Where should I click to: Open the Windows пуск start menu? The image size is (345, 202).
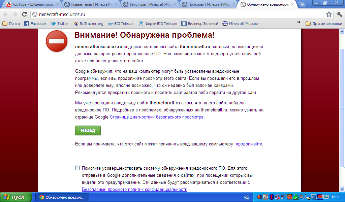tap(16, 197)
